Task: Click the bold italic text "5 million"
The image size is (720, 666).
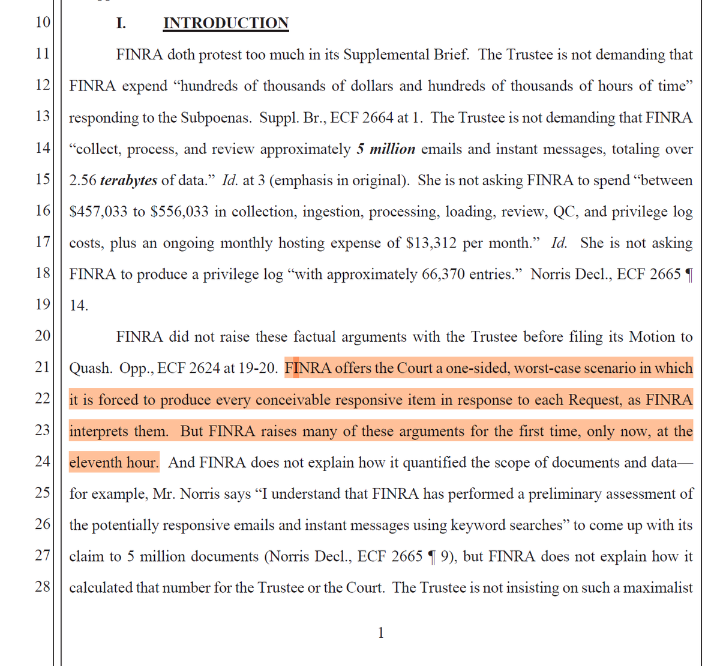Action: (x=386, y=149)
